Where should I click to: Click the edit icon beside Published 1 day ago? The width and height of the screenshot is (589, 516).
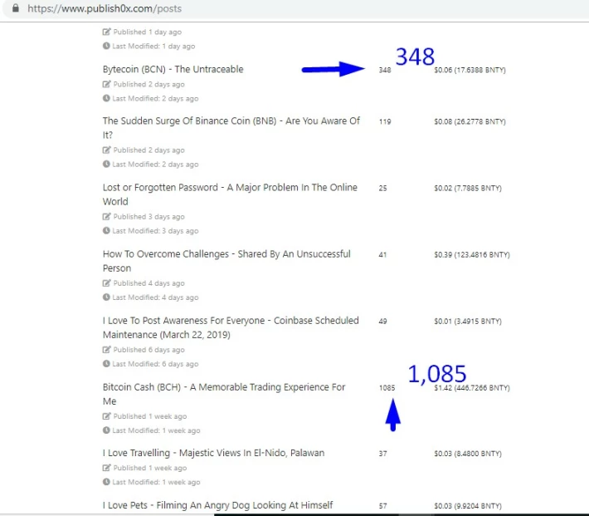pos(107,32)
